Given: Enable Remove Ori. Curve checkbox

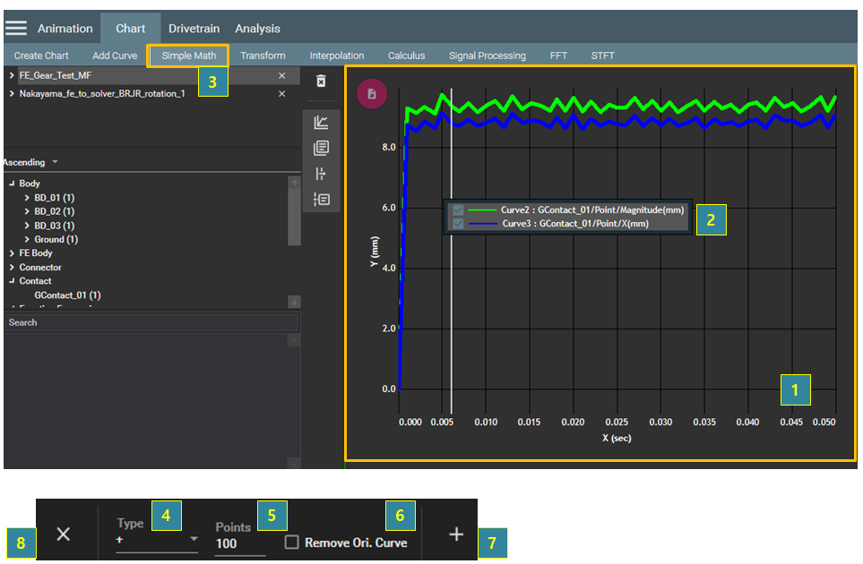Looking at the screenshot, I should click(291, 543).
